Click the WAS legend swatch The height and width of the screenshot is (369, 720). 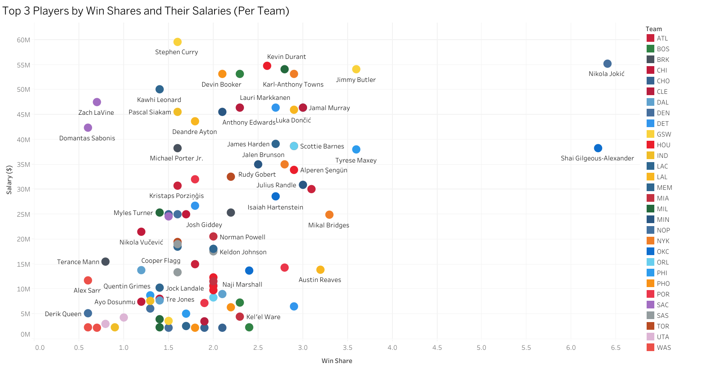click(x=650, y=348)
